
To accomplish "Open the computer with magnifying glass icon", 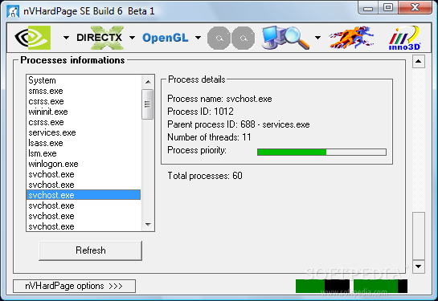I will [285, 38].
